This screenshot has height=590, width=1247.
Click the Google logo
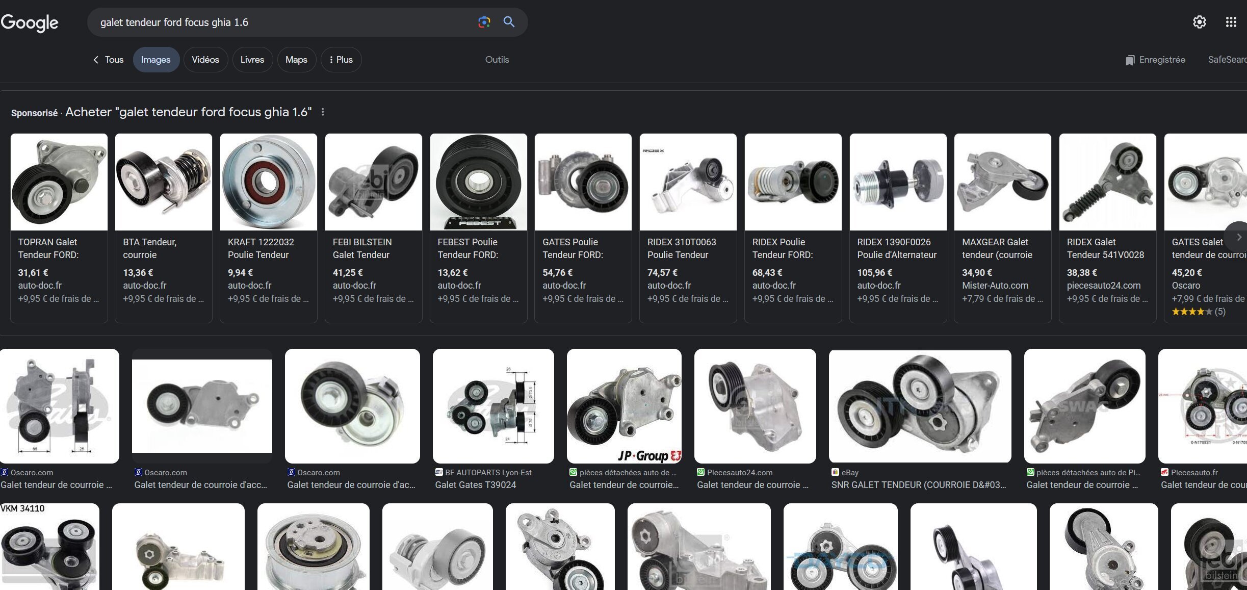29,22
